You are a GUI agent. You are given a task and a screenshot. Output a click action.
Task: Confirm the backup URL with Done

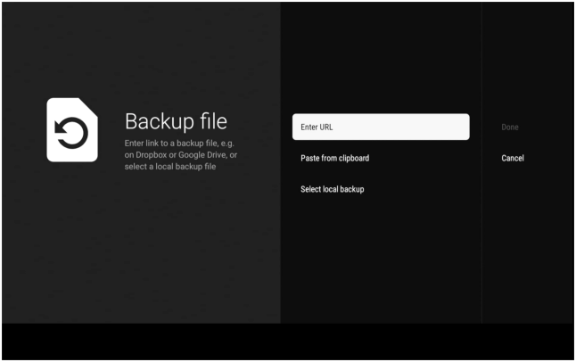coord(510,127)
